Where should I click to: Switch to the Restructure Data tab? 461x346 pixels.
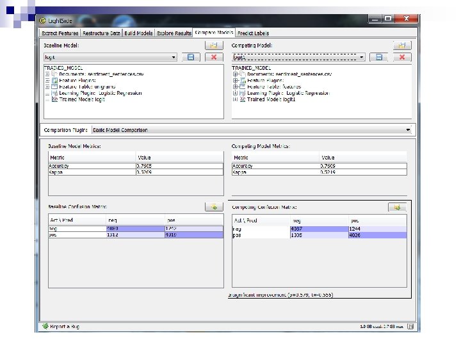(101, 33)
